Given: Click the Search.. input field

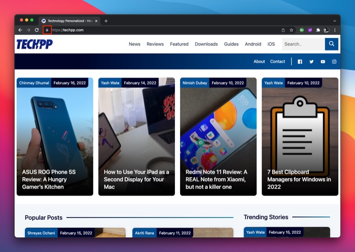Looking at the screenshot, I should click(x=303, y=44).
